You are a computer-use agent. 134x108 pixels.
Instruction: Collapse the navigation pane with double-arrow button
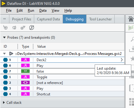[x=5, y=19]
